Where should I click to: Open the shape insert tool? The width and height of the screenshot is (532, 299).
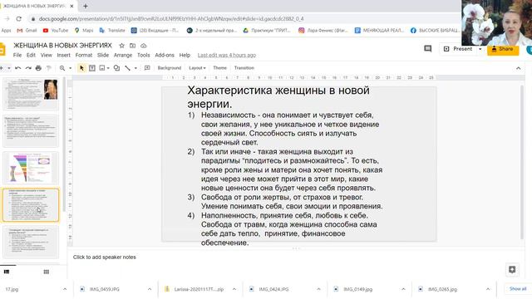pos(116,68)
